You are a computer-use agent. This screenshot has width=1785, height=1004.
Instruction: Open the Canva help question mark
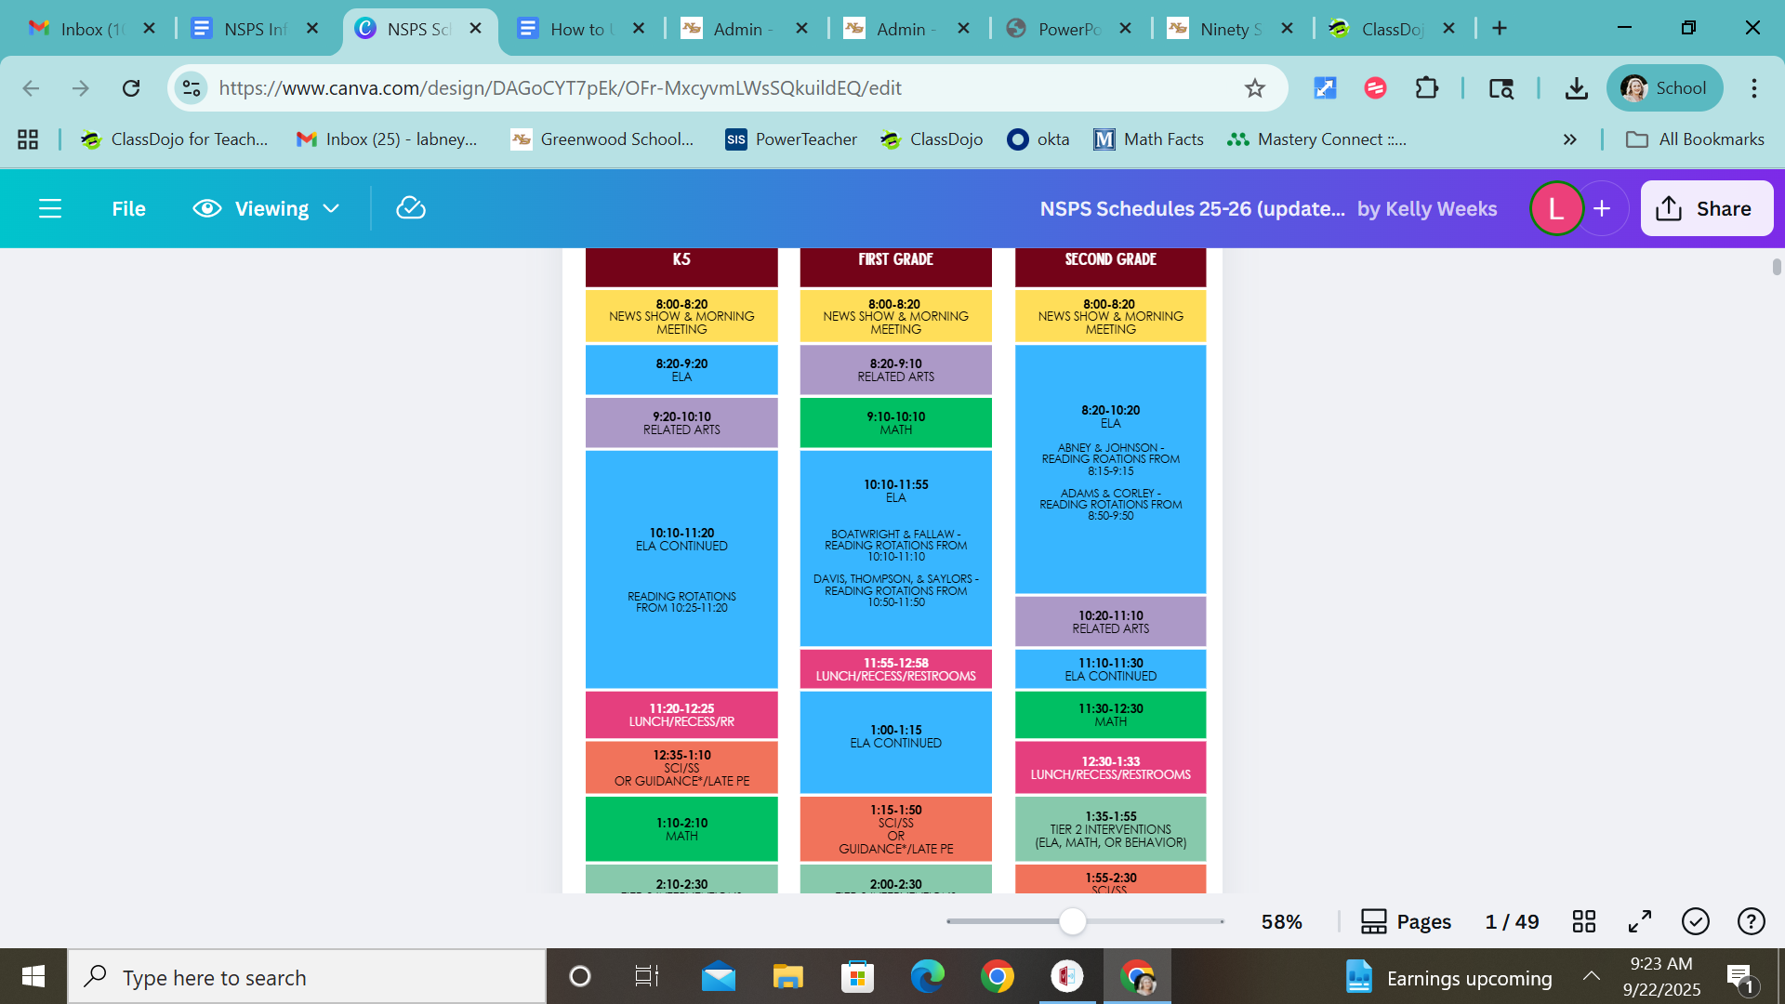tap(1751, 921)
